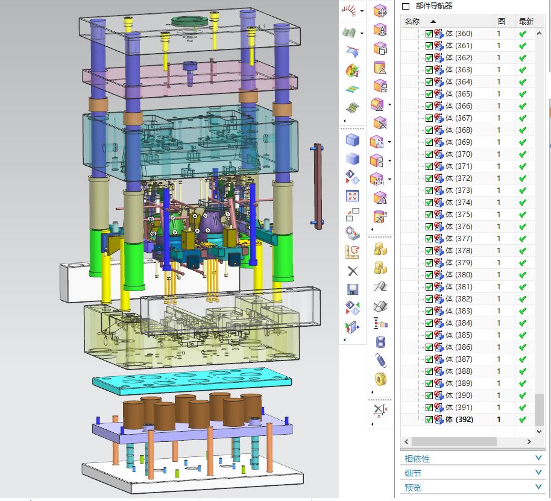The height and width of the screenshot is (501, 551).
Task: Open dropdown beside the copy-face cube icon
Action: [x=389, y=142]
